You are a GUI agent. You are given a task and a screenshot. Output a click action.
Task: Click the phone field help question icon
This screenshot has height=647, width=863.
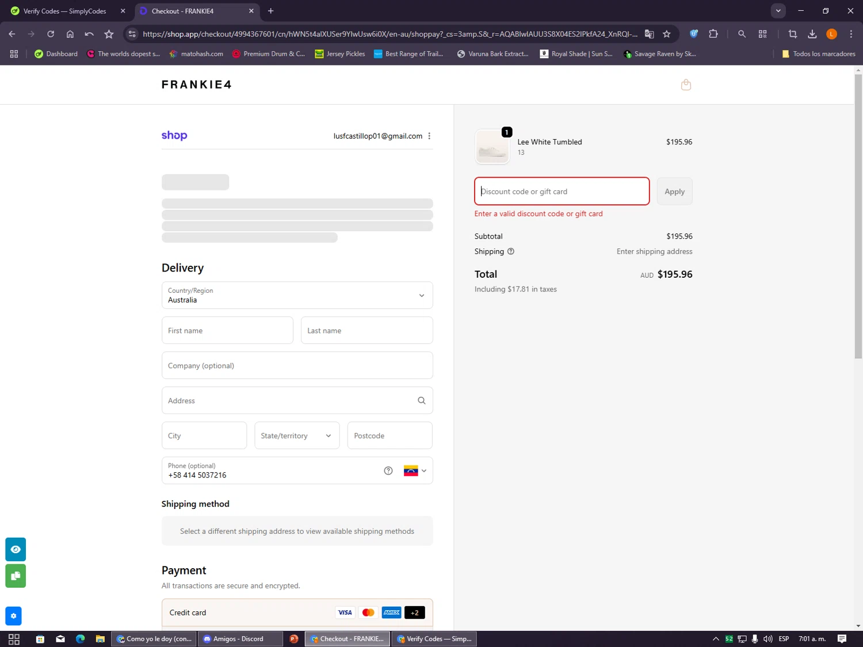[x=388, y=470]
